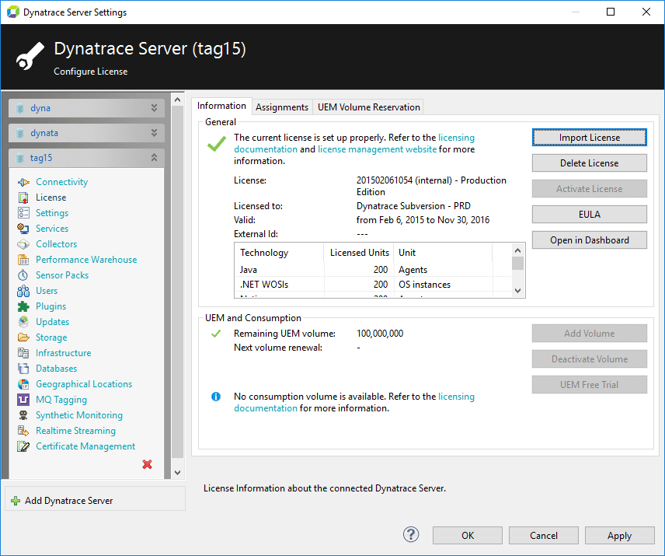Click sidebar scrollbar up arrow

coord(178,100)
